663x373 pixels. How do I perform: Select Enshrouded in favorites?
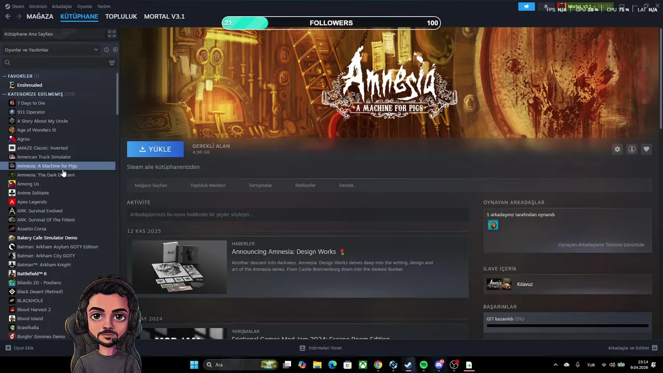click(x=30, y=85)
